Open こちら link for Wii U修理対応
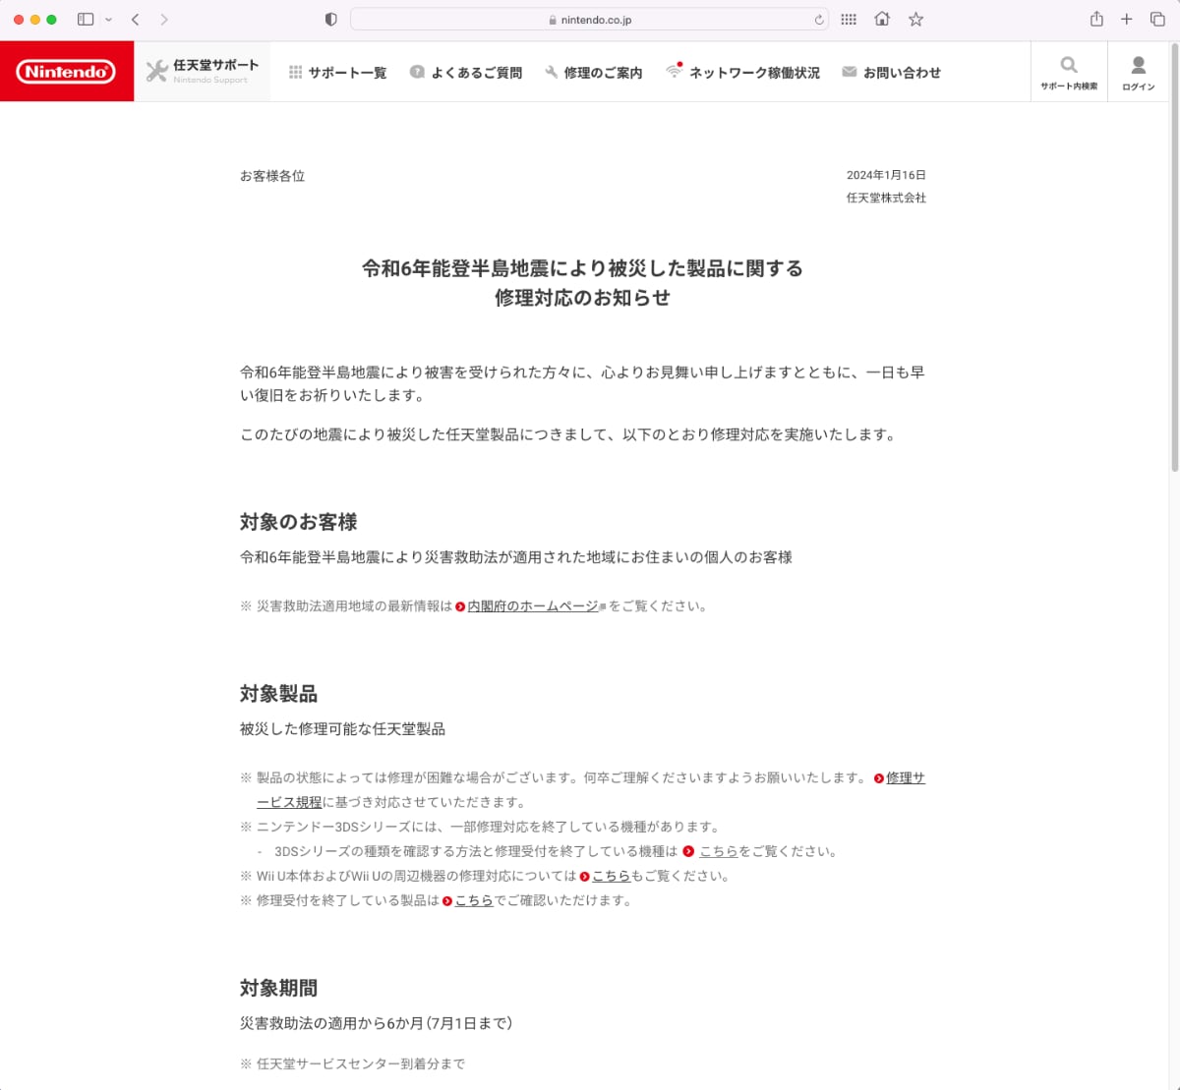 click(611, 877)
